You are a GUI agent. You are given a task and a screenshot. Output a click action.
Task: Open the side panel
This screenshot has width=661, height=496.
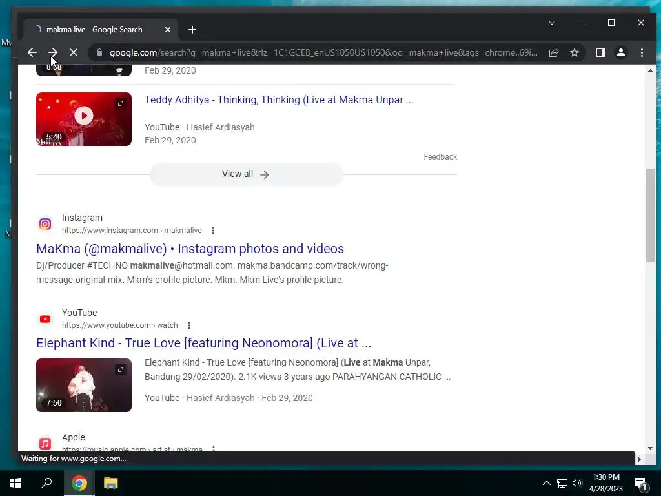tap(600, 52)
